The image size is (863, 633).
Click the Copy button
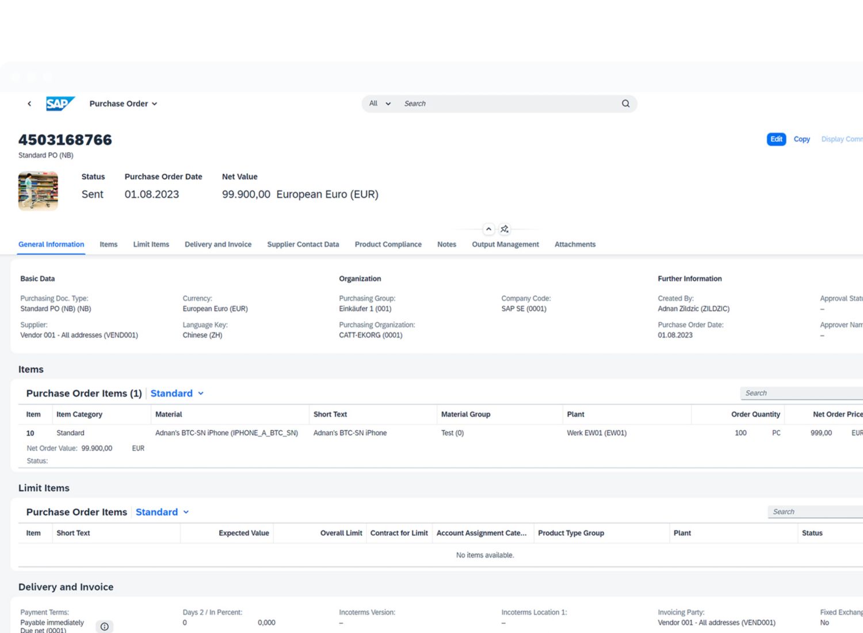(801, 139)
